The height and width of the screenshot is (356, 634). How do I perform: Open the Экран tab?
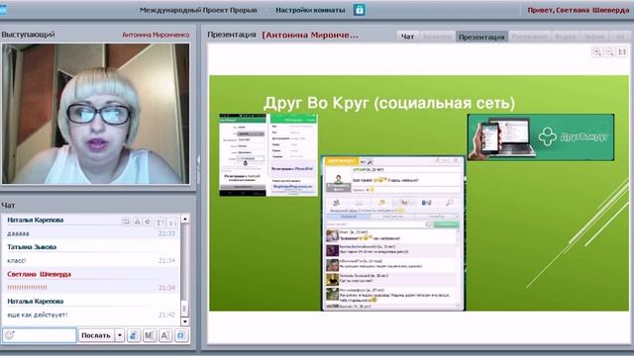(x=594, y=37)
